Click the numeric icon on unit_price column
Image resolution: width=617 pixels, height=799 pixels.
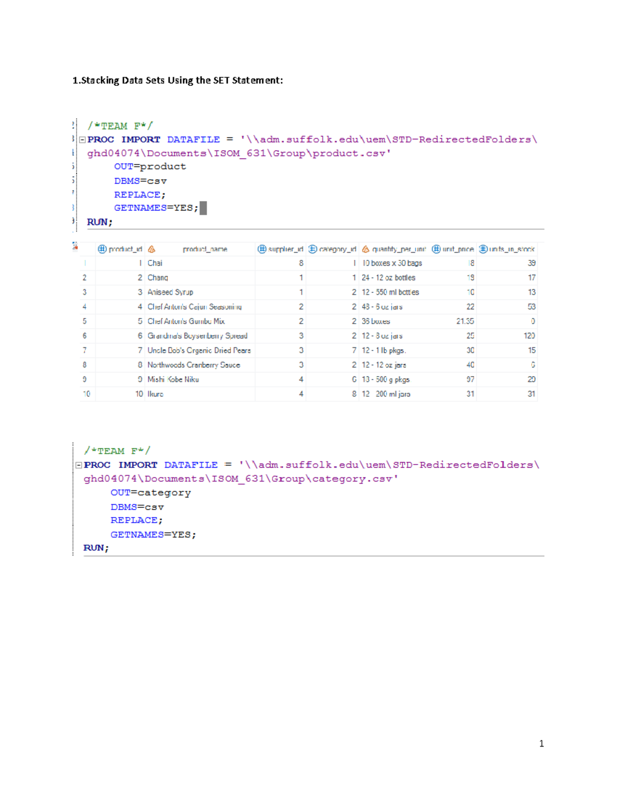pyautogui.click(x=435, y=248)
